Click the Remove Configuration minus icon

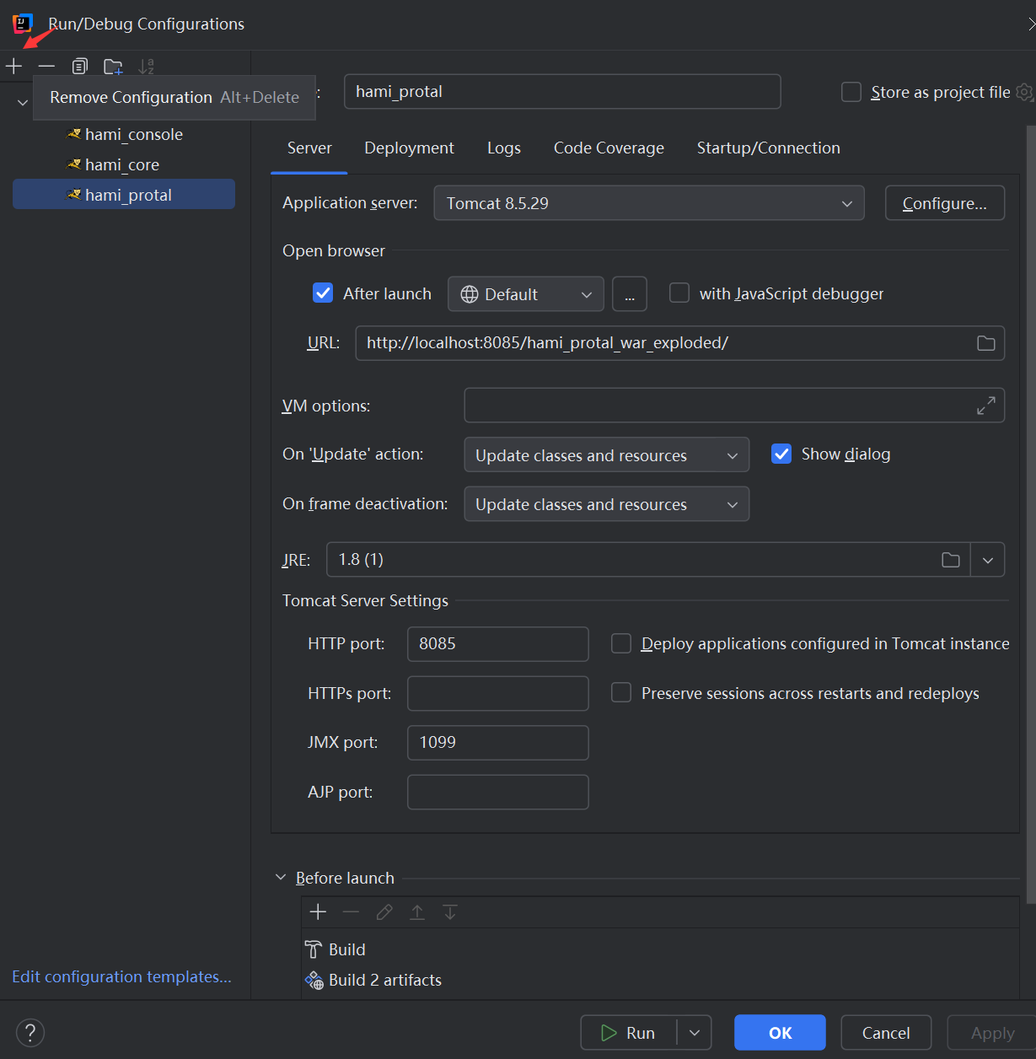point(46,66)
